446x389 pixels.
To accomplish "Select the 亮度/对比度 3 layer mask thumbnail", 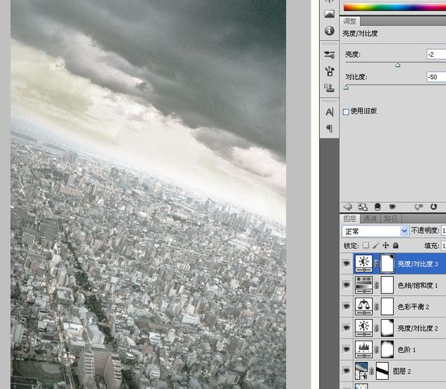I will (387, 264).
